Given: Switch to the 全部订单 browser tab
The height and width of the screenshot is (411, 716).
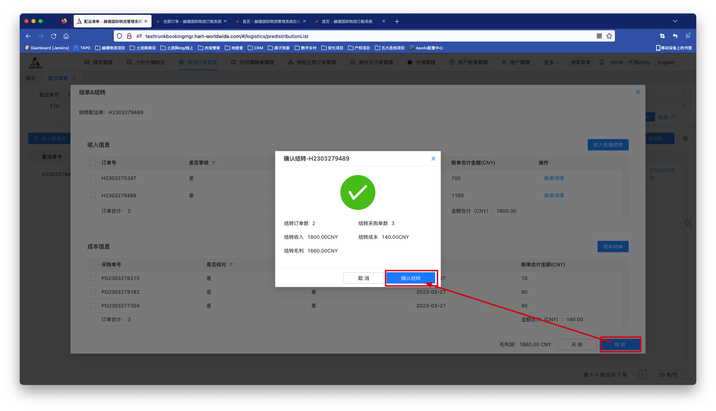Looking at the screenshot, I should [192, 21].
